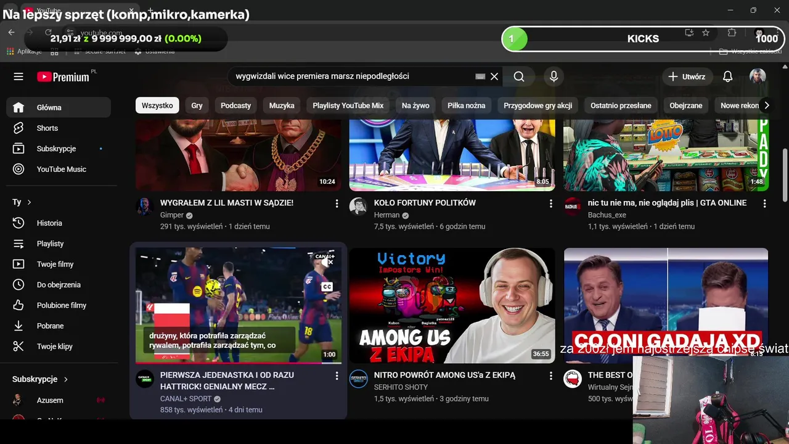789x444 pixels.
Task: Play the AMONG US Z EKIPĄ thumbnail
Action: coord(452,305)
